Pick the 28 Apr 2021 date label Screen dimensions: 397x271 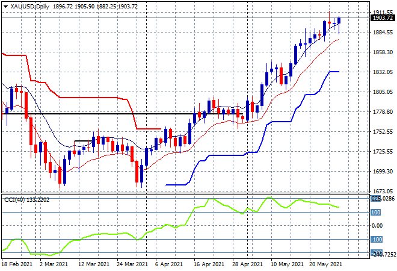tap(247, 264)
